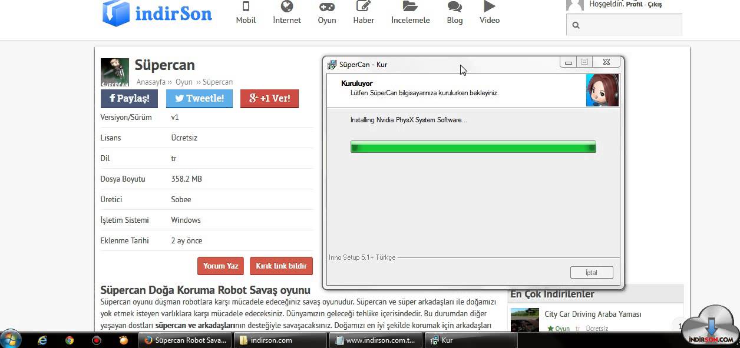Close the SüperCan Kur installer window
The width and height of the screenshot is (740, 348).
click(x=606, y=62)
